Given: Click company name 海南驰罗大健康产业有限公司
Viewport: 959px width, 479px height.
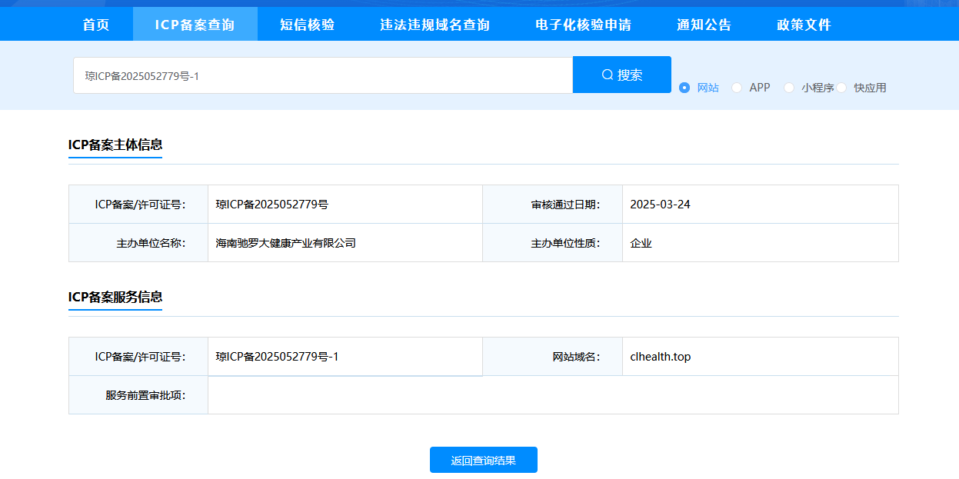Looking at the screenshot, I should [x=286, y=243].
